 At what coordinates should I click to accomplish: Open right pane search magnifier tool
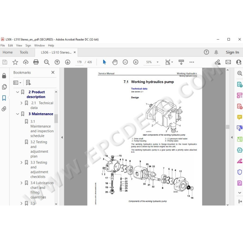tap(240, 73)
